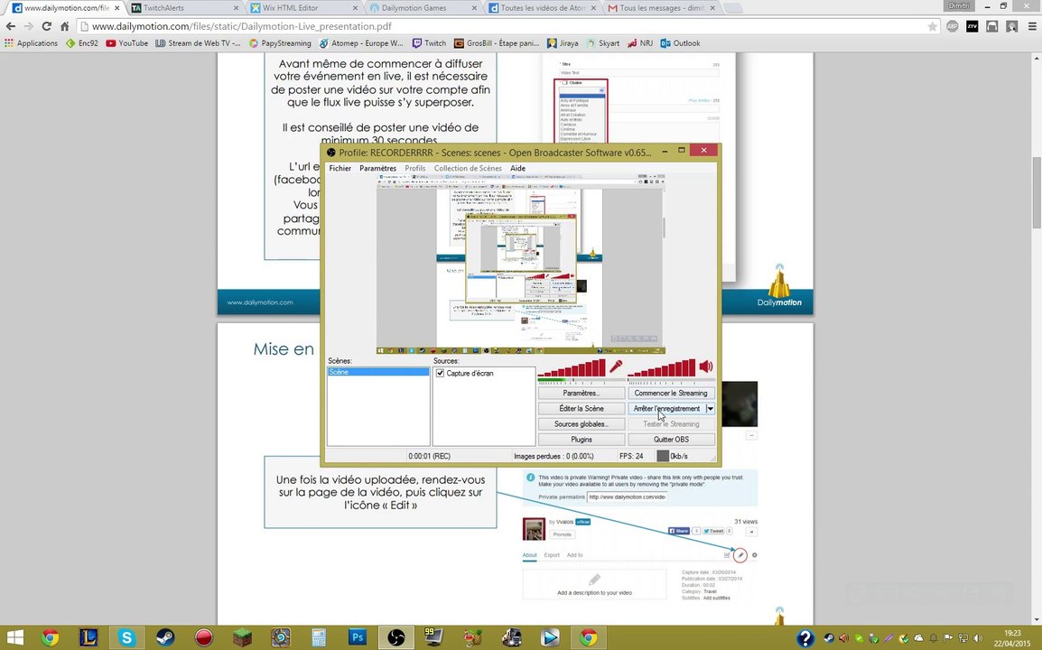The width and height of the screenshot is (1042, 650).
Task: Mute desktop audio with OBS speaker icon
Action: tap(706, 367)
